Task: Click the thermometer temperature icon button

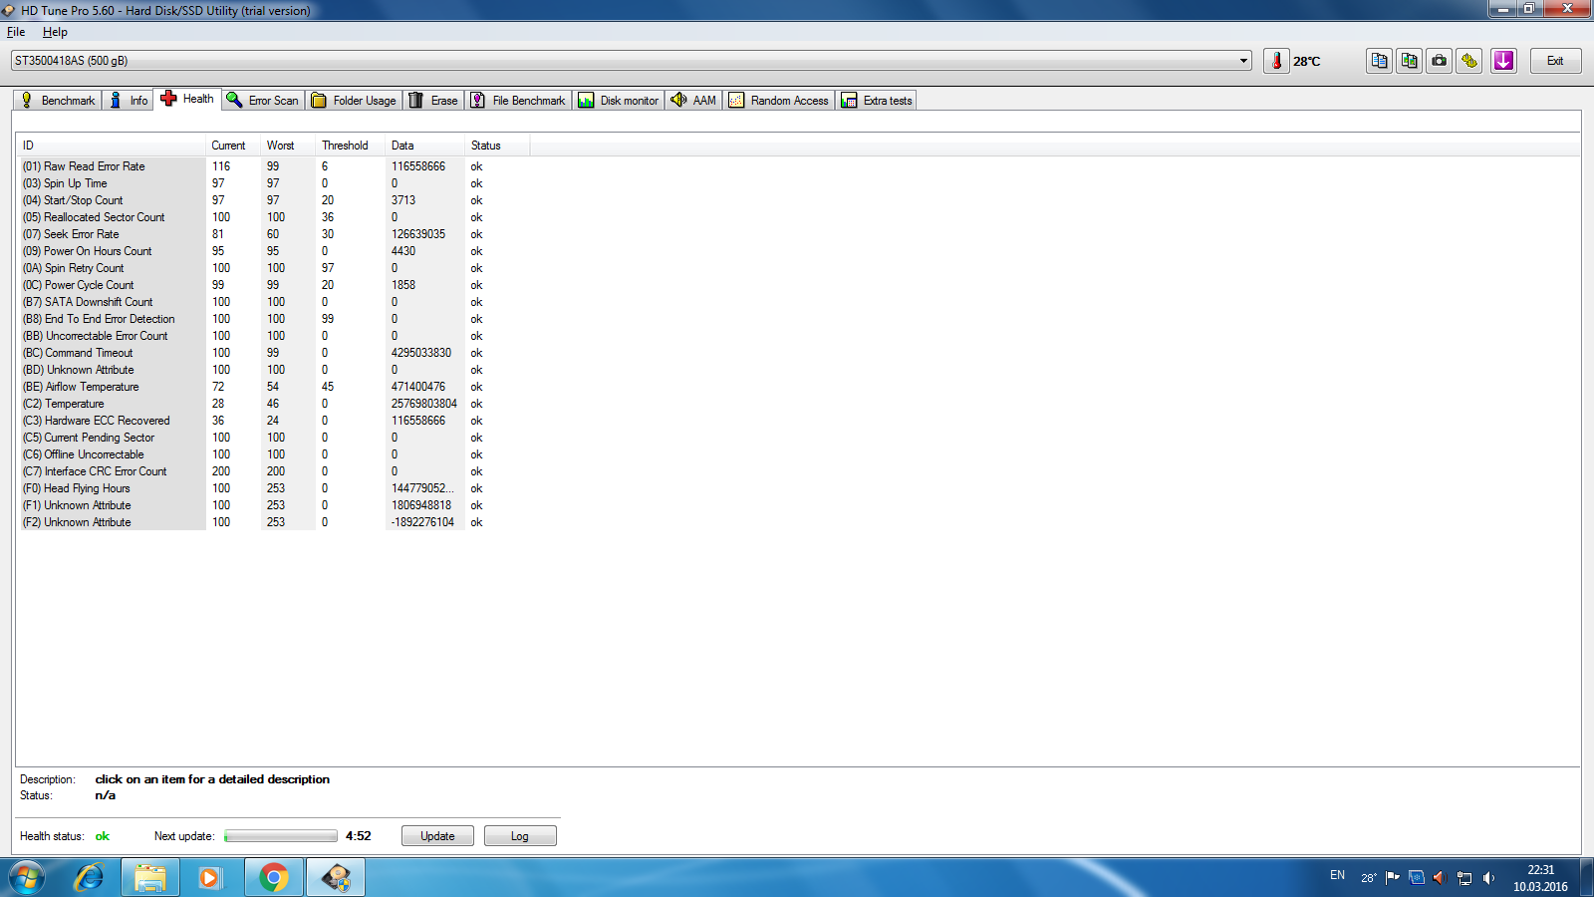Action: pyautogui.click(x=1276, y=61)
